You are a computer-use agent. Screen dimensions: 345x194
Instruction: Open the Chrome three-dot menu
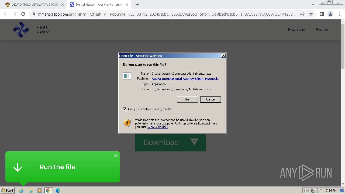tap(339, 14)
